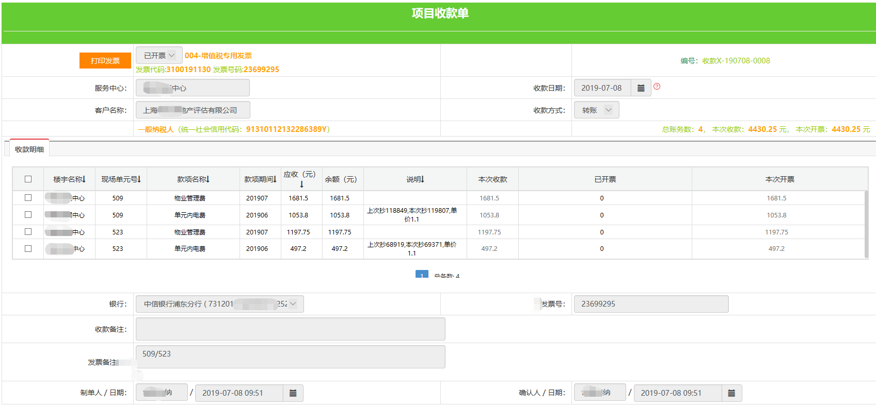Open the 收款方式 转账 dropdown
The width and height of the screenshot is (876, 406).
[x=596, y=110]
